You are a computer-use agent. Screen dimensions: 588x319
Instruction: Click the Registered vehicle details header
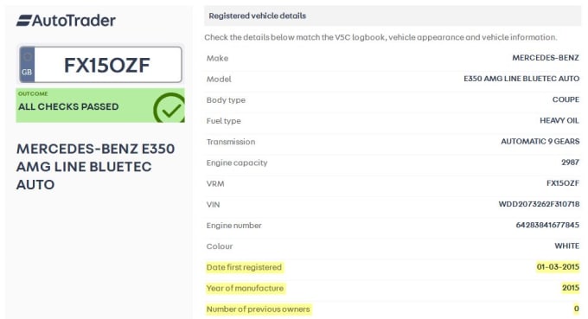point(258,16)
